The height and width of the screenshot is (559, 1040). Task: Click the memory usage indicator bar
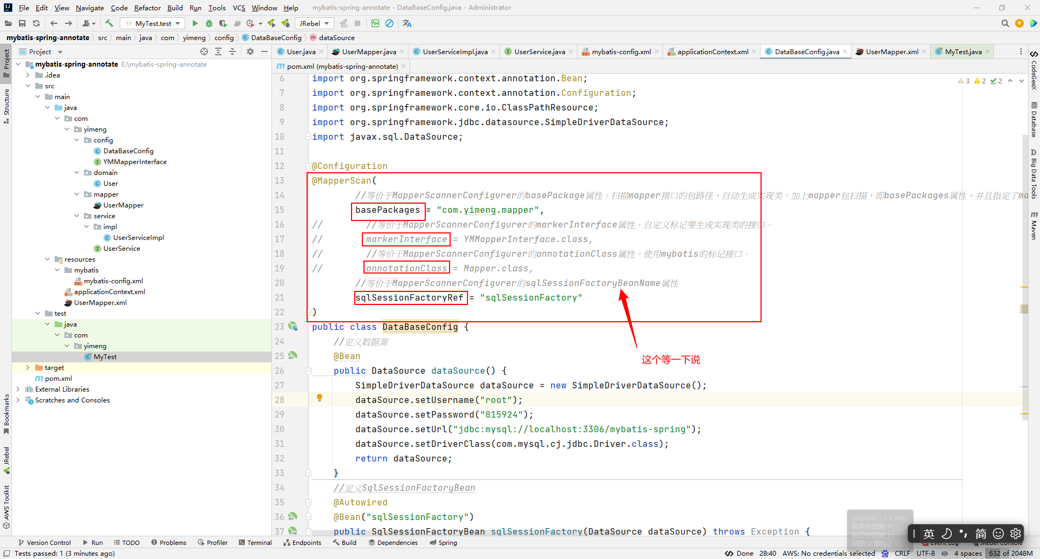pyautogui.click(x=1010, y=554)
